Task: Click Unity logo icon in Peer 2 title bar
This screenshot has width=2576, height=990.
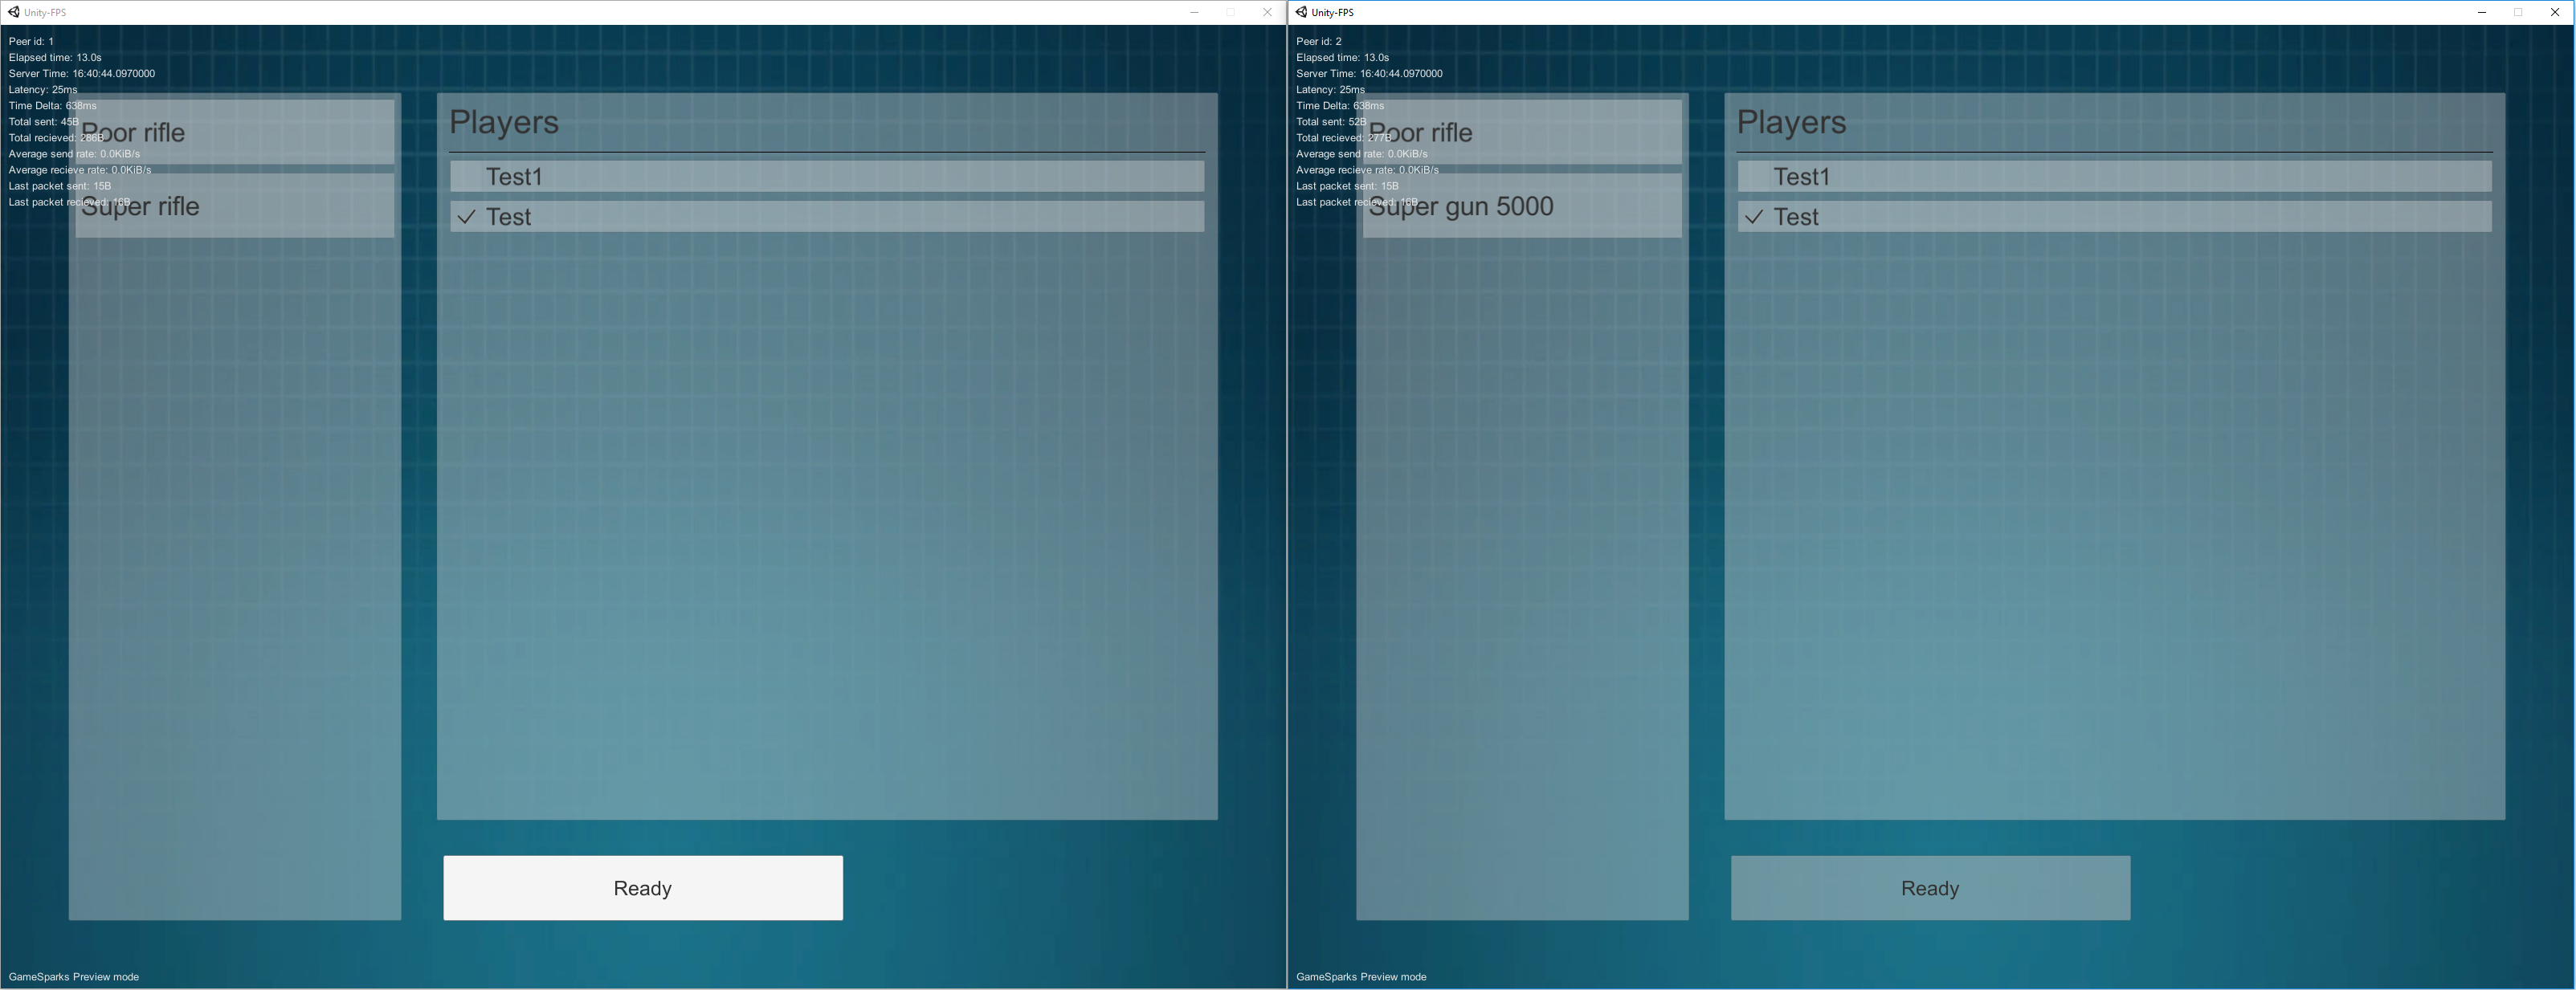Action: (1301, 12)
